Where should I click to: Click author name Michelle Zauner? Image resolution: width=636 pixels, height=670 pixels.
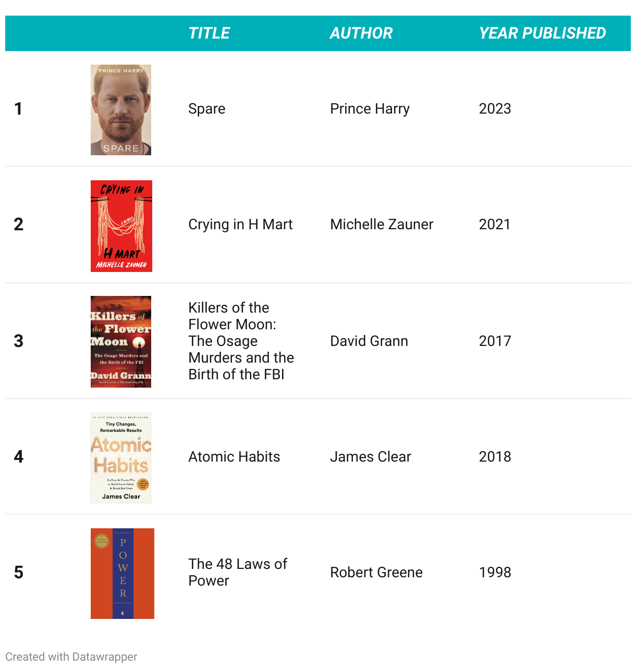(x=382, y=225)
